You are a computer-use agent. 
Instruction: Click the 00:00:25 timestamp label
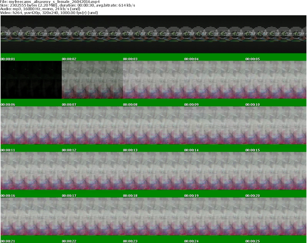(x=252, y=241)
